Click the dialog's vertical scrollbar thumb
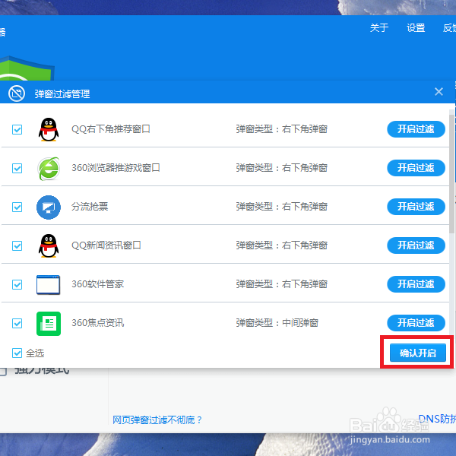Image resolution: width=456 pixels, height=456 pixels. click(451, 174)
